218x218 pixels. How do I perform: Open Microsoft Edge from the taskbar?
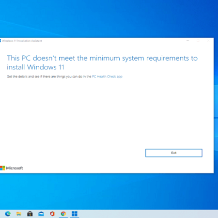coord(8,214)
